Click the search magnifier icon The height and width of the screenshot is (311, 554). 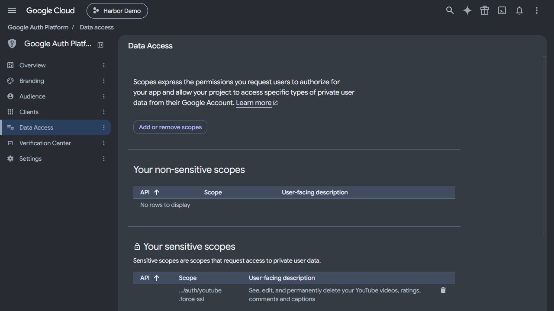point(450,10)
